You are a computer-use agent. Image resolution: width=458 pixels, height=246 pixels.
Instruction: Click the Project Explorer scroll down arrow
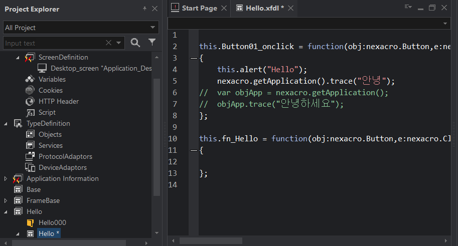pos(157,233)
